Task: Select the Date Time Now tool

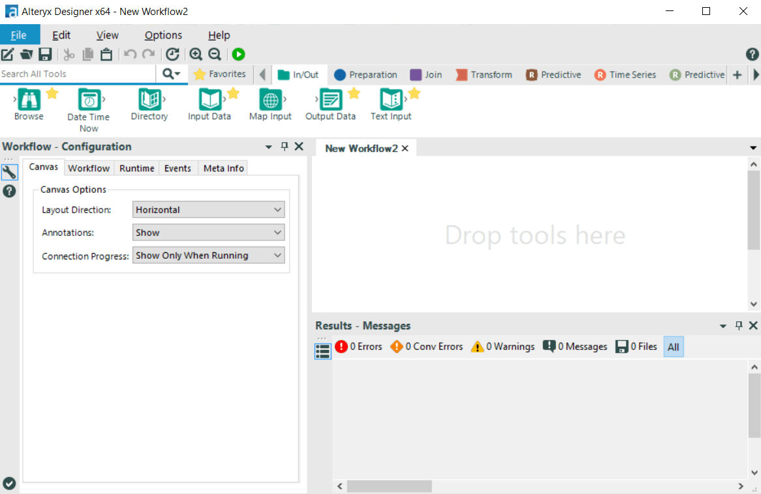Action: pyautogui.click(x=89, y=100)
